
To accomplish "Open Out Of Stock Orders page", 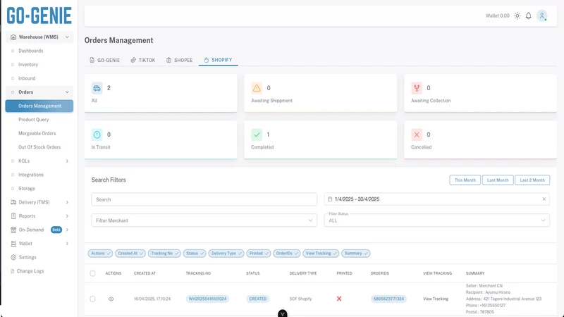I will tap(39, 147).
